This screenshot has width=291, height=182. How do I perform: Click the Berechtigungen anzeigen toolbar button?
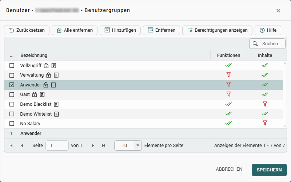[217, 30]
